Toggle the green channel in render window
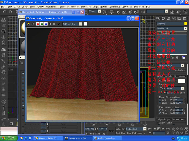Screen dimensions: 189x141 coord(42,24)
